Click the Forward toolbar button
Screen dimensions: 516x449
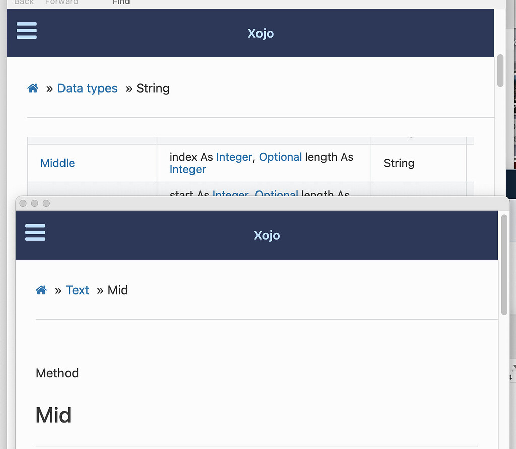coord(61,2)
